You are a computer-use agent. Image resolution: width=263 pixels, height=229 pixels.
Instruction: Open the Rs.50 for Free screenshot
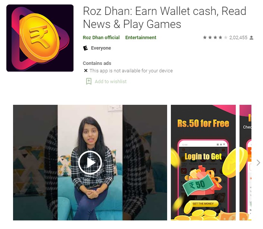tap(203, 163)
